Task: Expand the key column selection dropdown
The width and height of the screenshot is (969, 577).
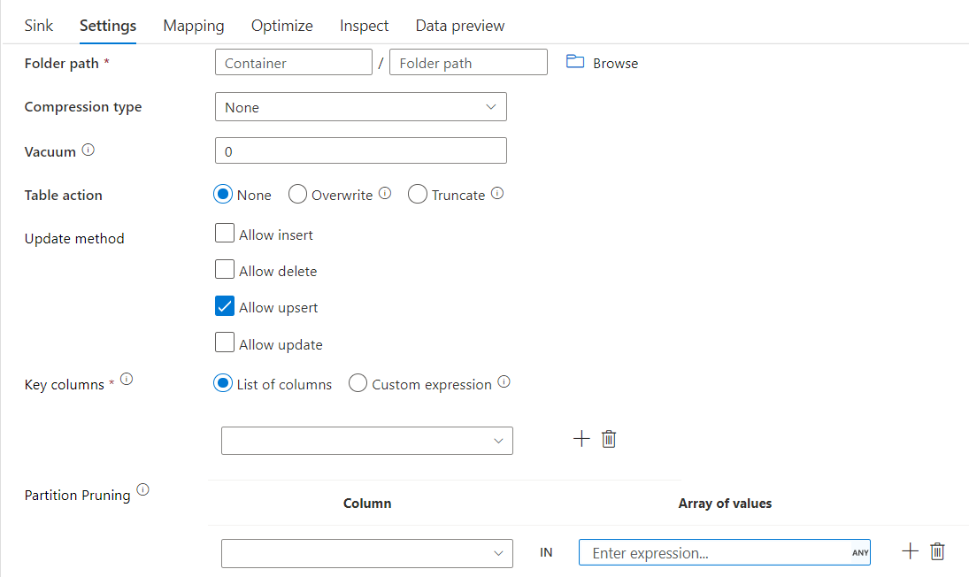Action: tap(366, 440)
